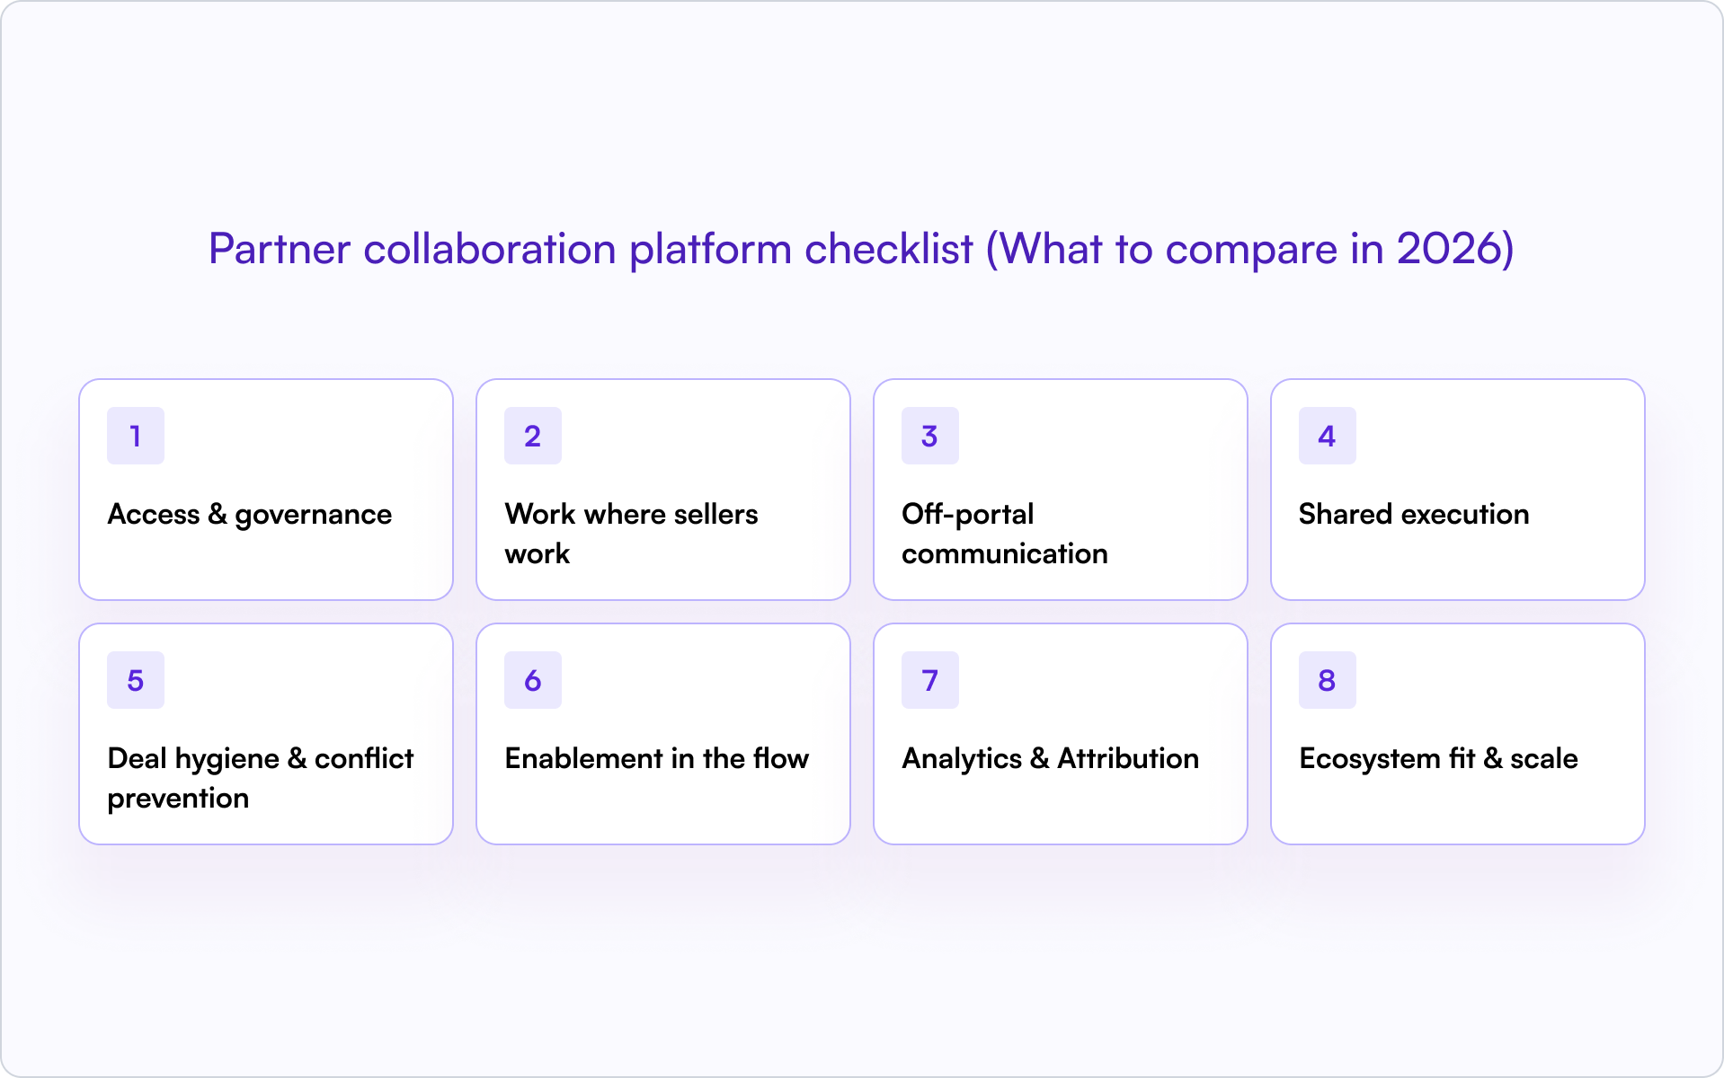Viewport: 1724px width, 1078px height.
Task: Click Deal hygiene & conflict prevention text
Action: pyautogui.click(x=261, y=778)
